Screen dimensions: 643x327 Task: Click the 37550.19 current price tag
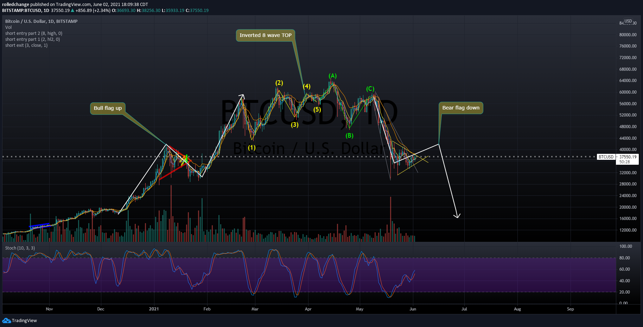coord(628,157)
